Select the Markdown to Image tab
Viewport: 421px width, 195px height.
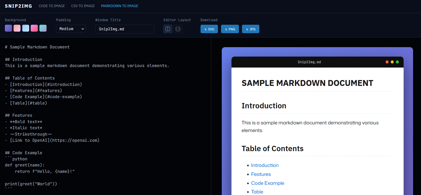pos(119,6)
